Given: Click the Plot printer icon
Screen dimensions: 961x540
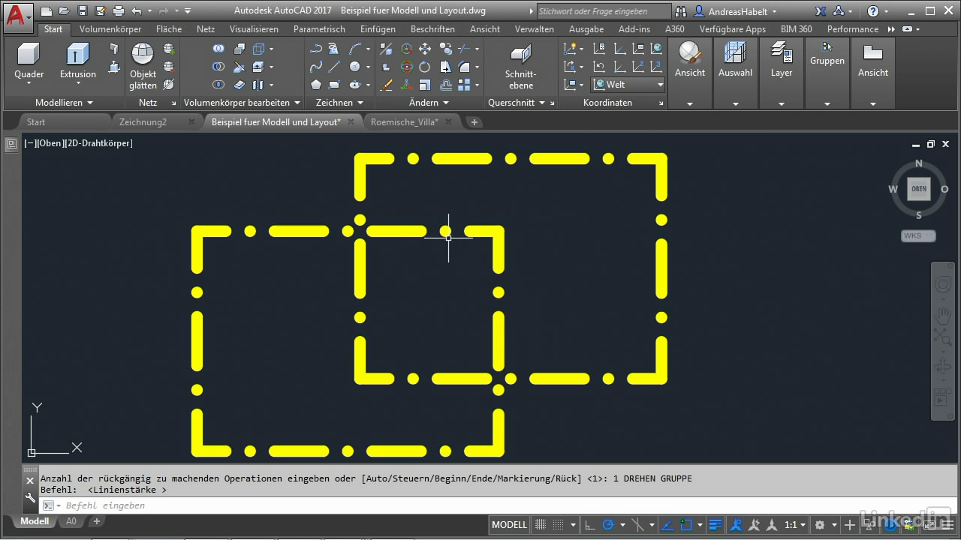Looking at the screenshot, I should coord(118,11).
